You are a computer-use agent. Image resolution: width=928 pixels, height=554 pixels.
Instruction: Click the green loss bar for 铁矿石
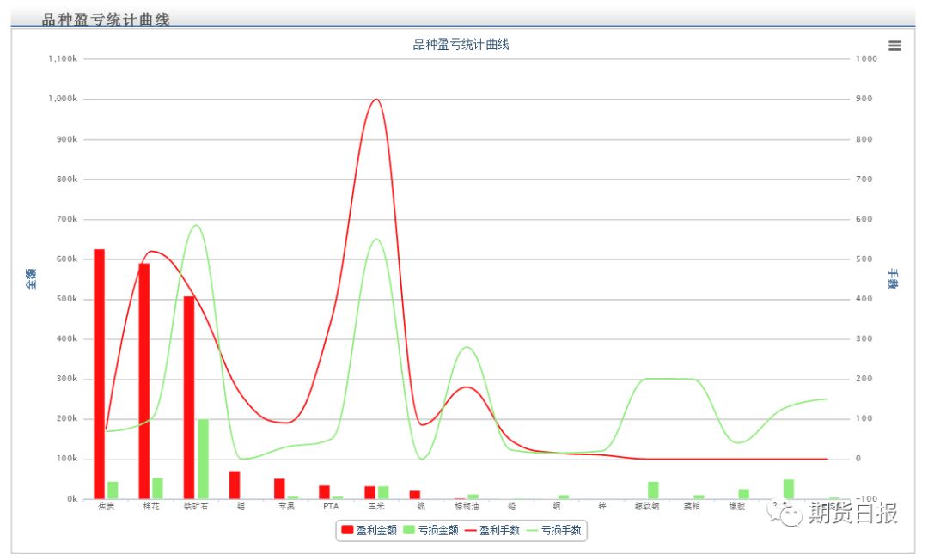point(203,459)
